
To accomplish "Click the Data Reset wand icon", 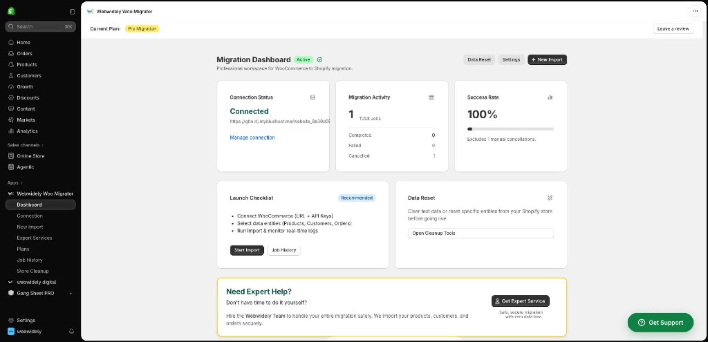I will click(550, 198).
